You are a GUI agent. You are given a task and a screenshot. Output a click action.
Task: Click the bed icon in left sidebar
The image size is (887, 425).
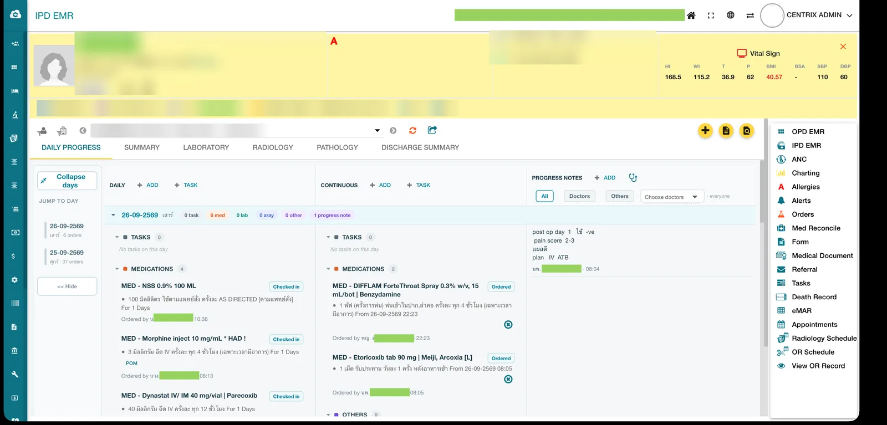[x=15, y=91]
